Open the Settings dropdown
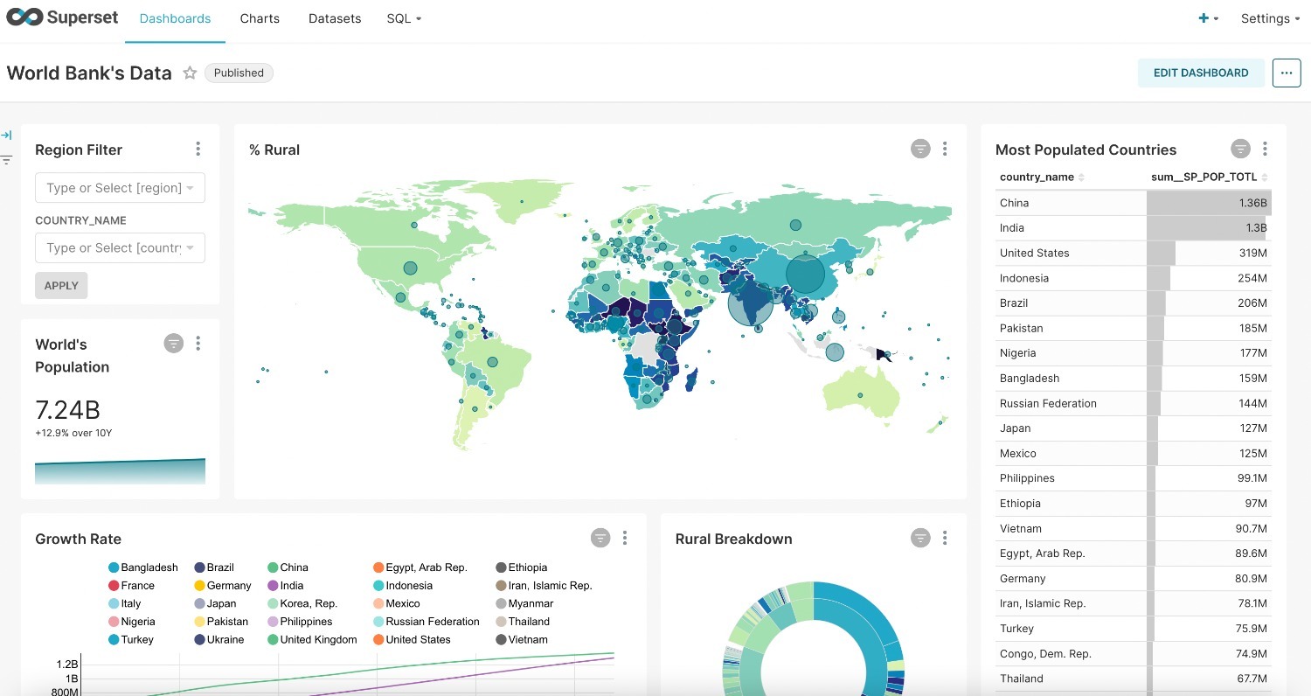This screenshot has height=696, width=1311. 1270,18
